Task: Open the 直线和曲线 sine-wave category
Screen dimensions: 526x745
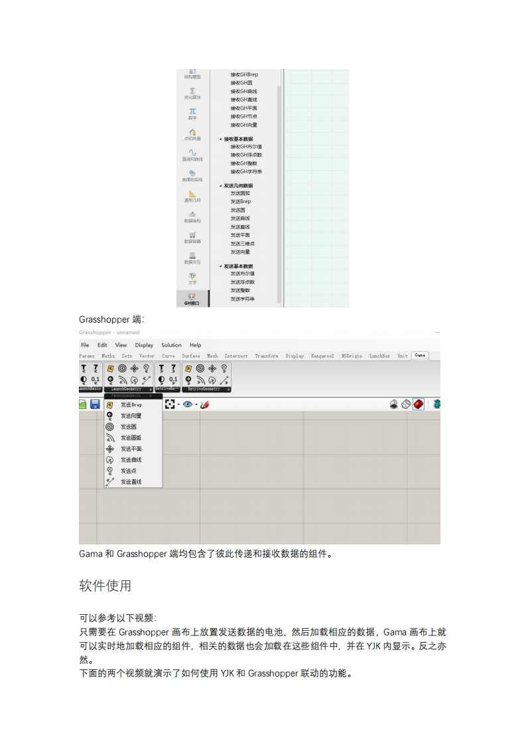Action: 192,155
